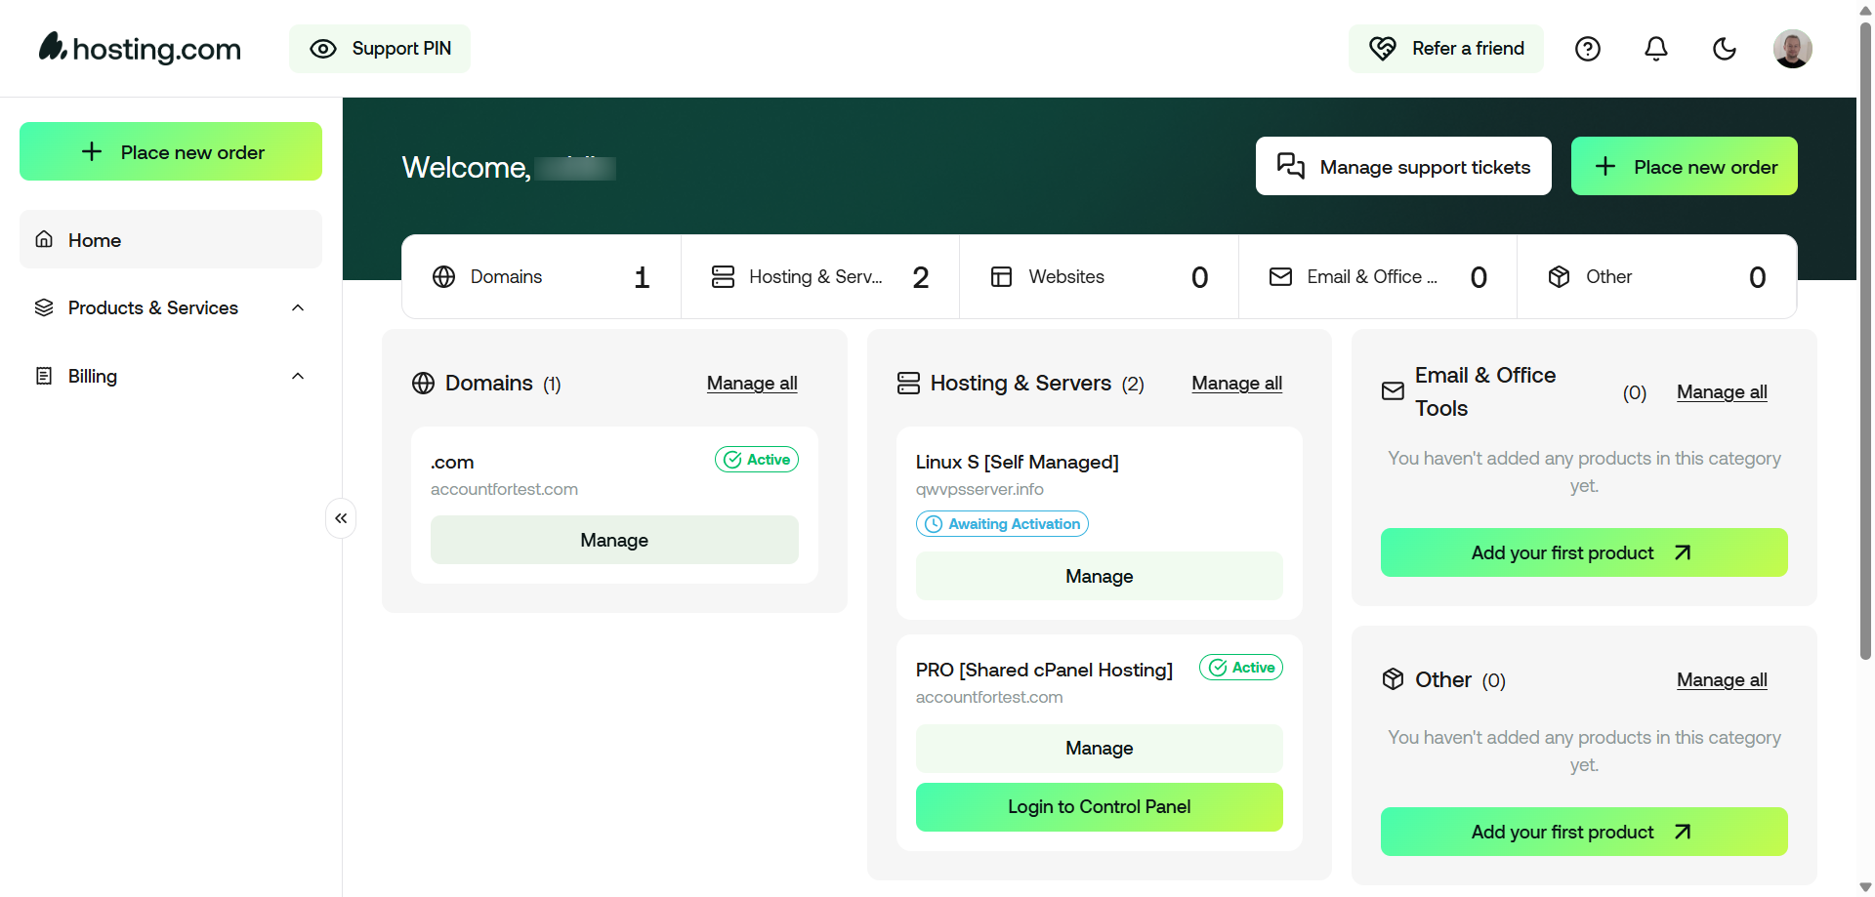Viewport: 1875px width, 897px height.
Task: Toggle dark mode with moon icon
Action: [x=1725, y=49]
